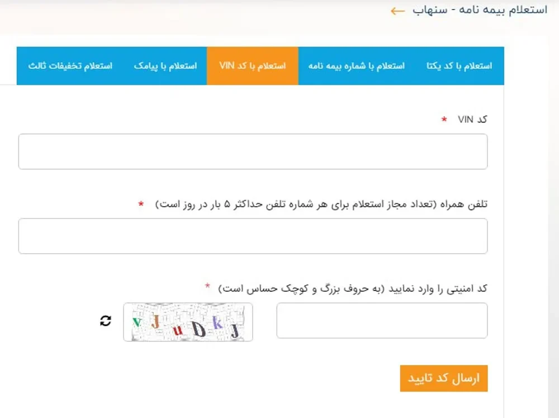Click the security code text box
This screenshot has height=418, width=559.
tap(382, 321)
